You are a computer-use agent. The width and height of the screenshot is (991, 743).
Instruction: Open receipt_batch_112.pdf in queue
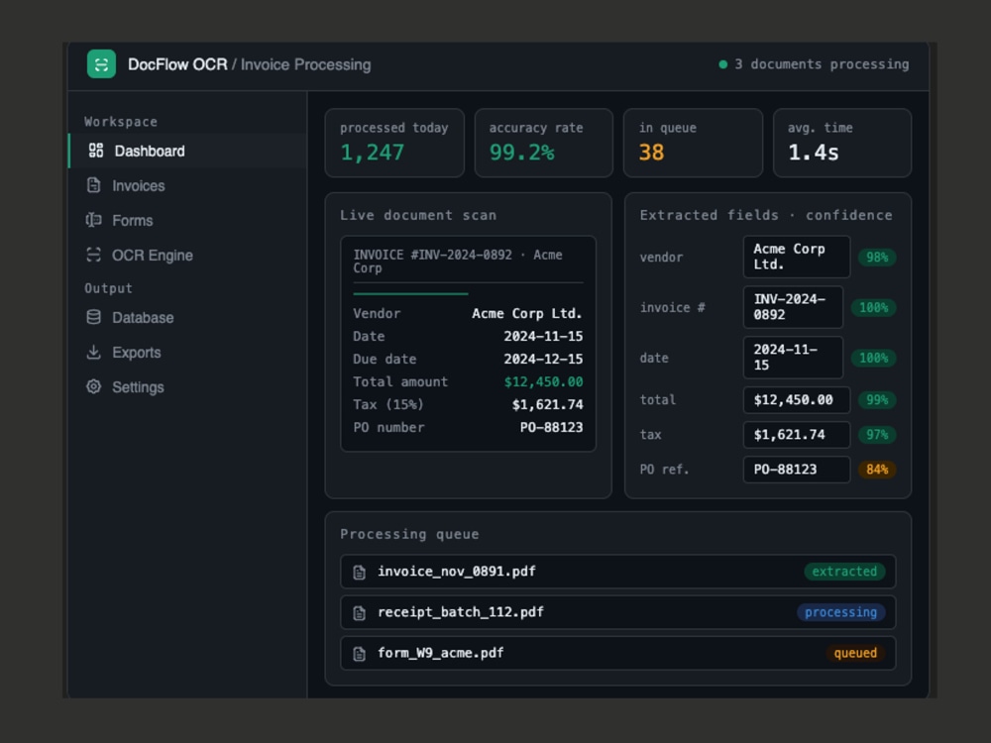618,612
